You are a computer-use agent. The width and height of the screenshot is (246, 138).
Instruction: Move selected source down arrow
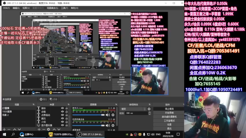tap(59, 129)
